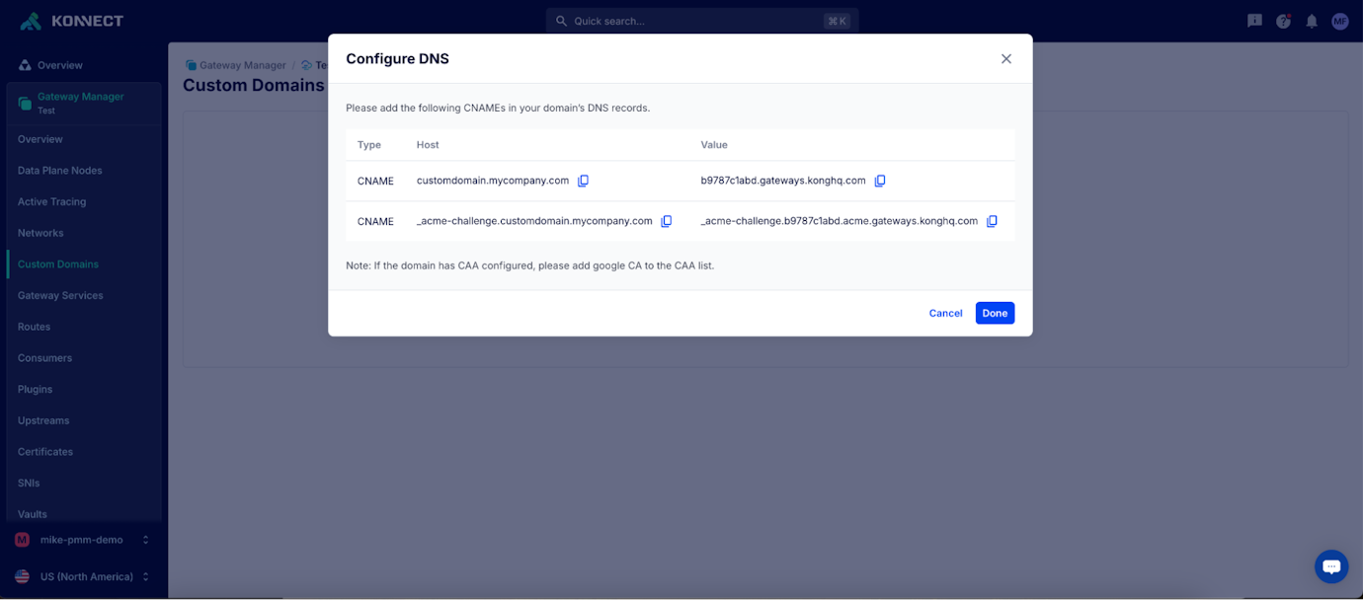This screenshot has height=600, width=1363.
Task: Cancel the Configure DNS dialog
Action: (944, 313)
